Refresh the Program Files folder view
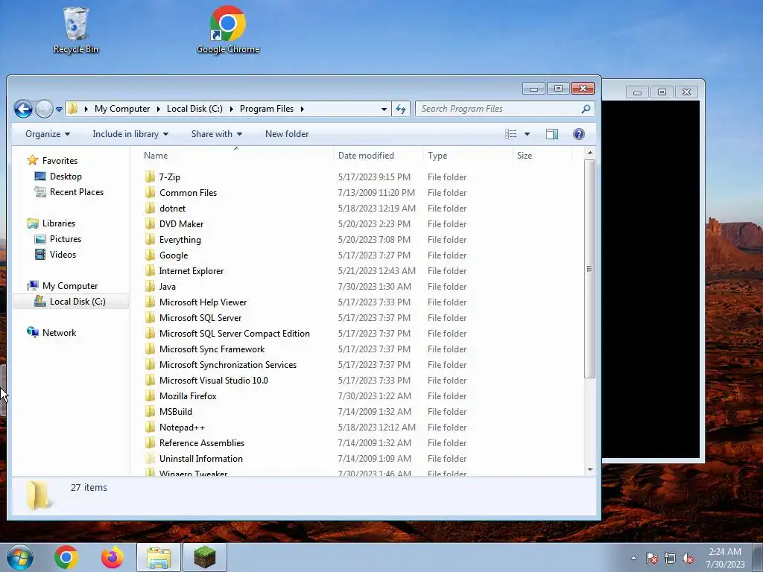 401,109
